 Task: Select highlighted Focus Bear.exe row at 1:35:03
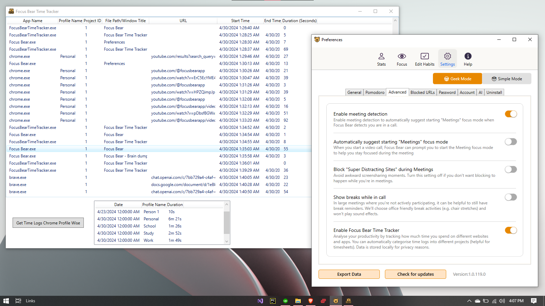[159, 149]
